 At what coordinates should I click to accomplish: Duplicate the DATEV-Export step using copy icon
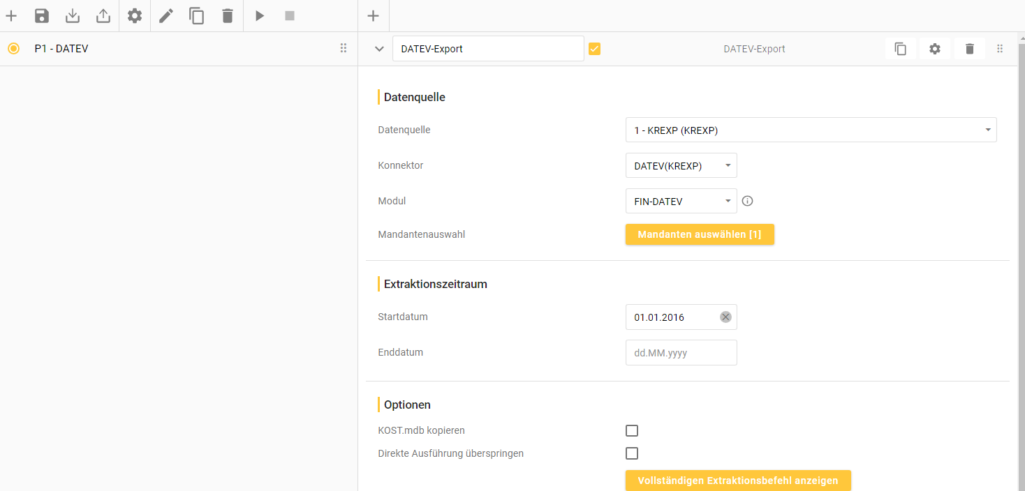(x=901, y=49)
